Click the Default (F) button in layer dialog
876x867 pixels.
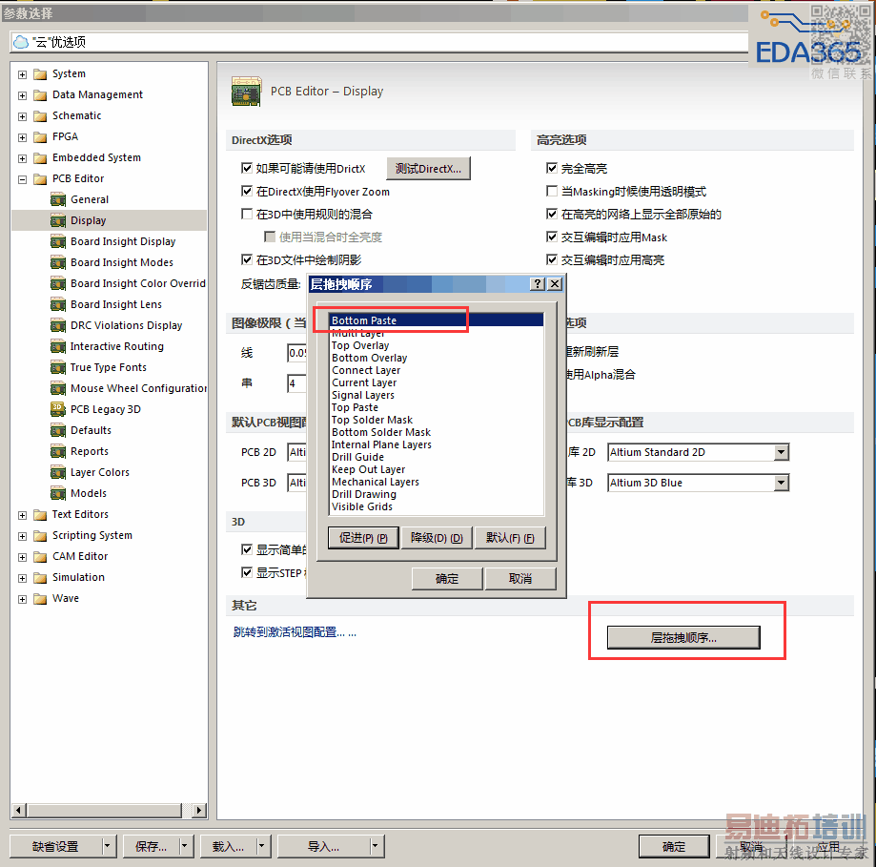point(510,538)
